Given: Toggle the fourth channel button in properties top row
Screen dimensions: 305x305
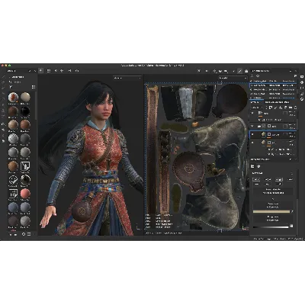Looking at the screenshot, I should pyautogui.click(x=290, y=180).
